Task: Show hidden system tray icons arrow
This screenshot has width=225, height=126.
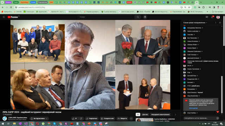Action: (200, 124)
